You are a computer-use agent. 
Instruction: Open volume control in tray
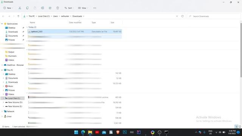[220, 132]
